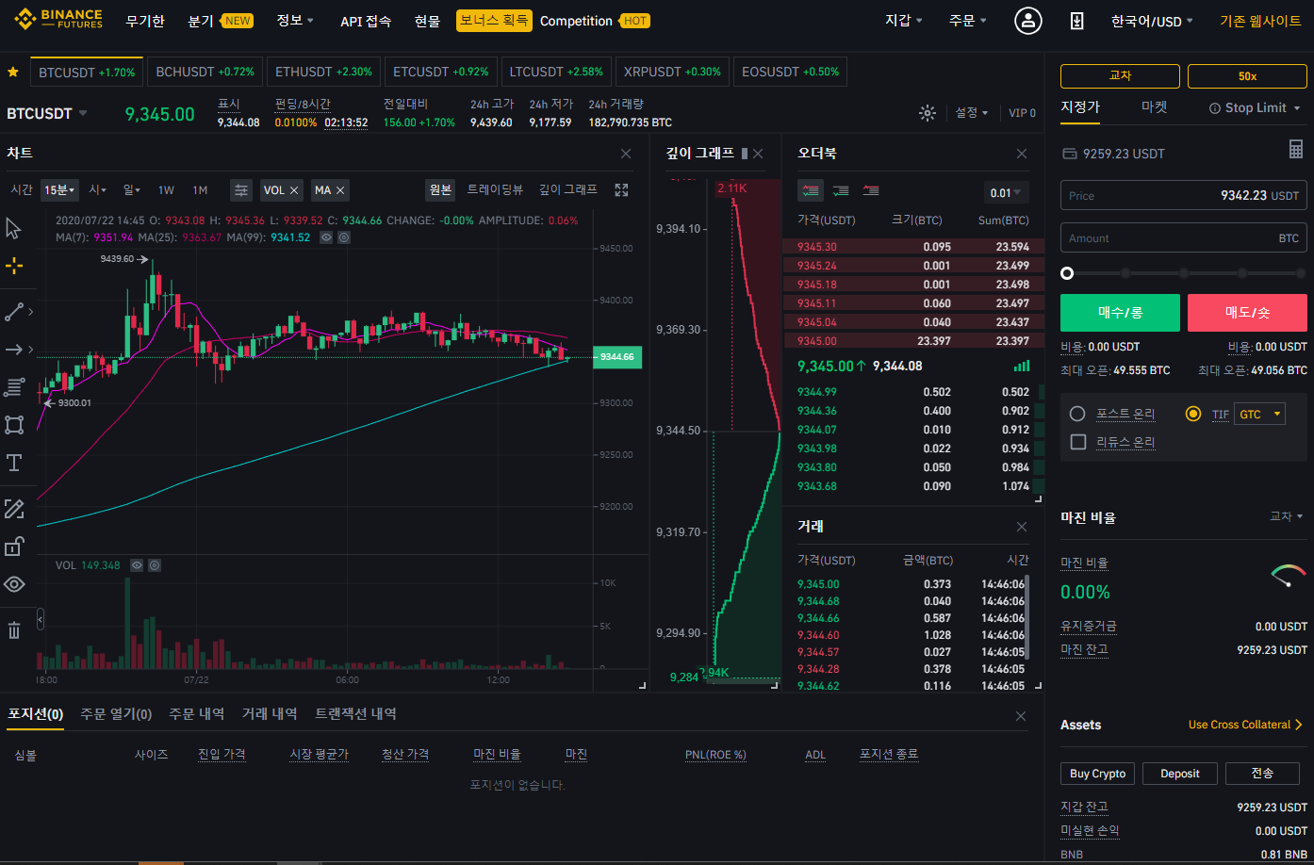This screenshot has height=865, width=1314.
Task: Select the 지정가 limit order tab
Action: [1080, 107]
